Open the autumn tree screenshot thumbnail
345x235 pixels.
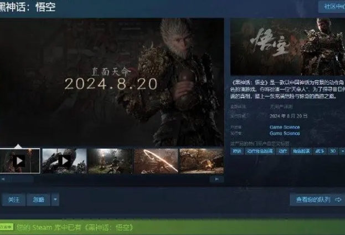[x=202, y=161]
